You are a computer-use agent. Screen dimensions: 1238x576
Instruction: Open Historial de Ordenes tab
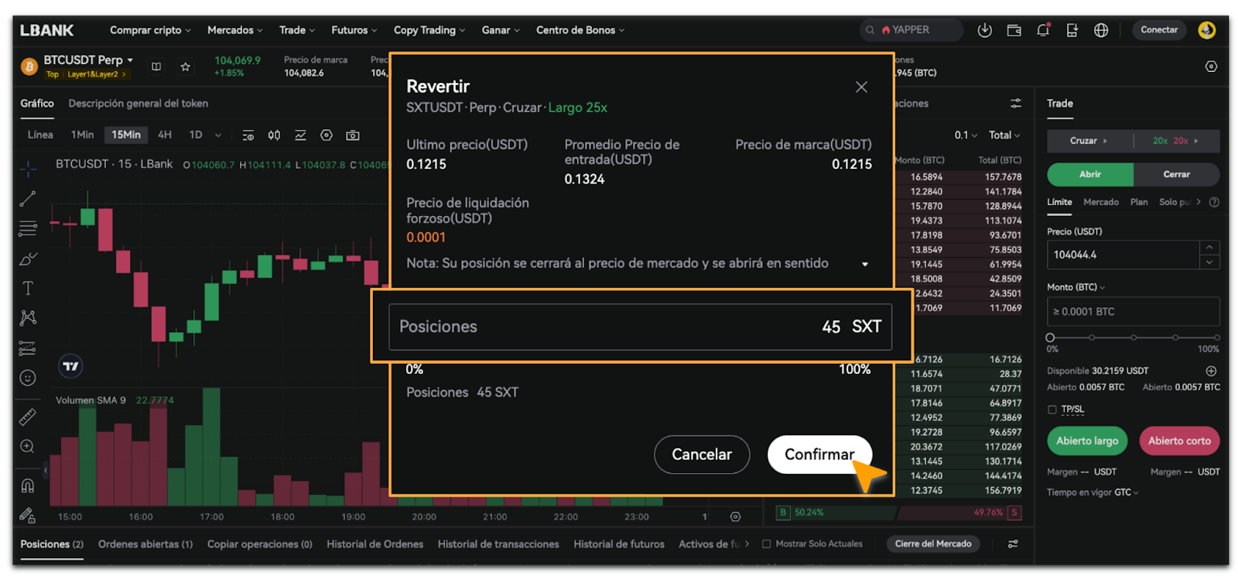[x=374, y=544]
